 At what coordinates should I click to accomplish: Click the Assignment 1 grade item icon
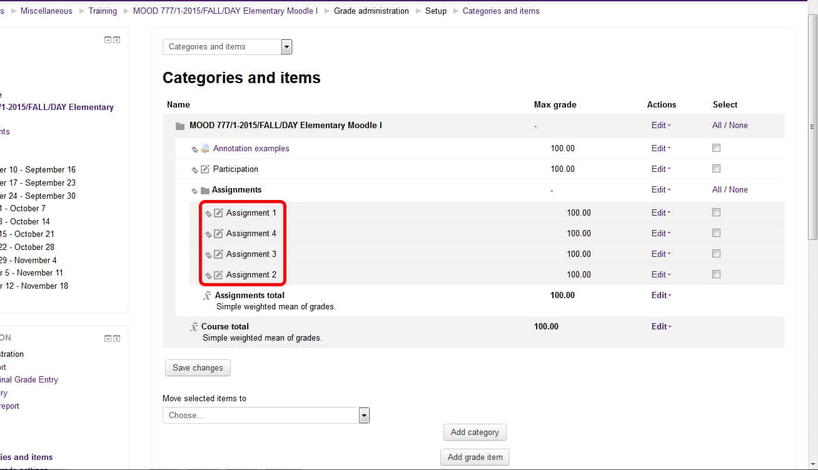click(x=218, y=213)
